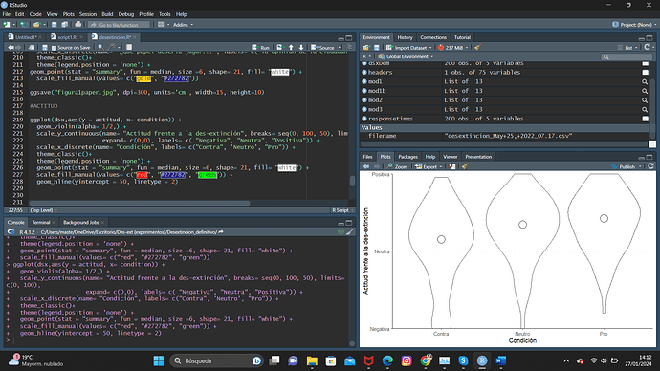Image resolution: width=660 pixels, height=371 pixels.
Task: Click the white color swatch on line 212
Action: pos(280,72)
